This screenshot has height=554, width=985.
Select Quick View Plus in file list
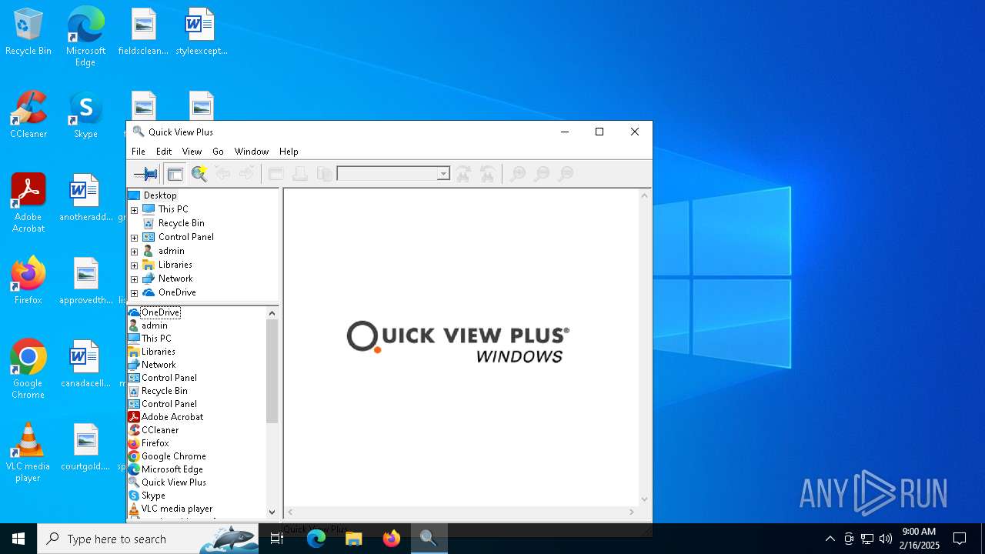click(x=174, y=482)
